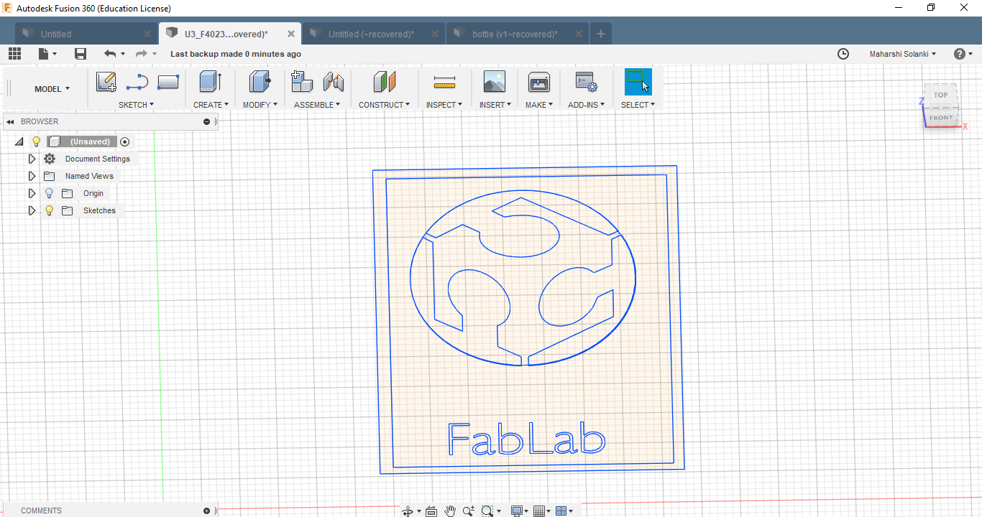Redo the last undone action
982x517 pixels.
tap(141, 54)
